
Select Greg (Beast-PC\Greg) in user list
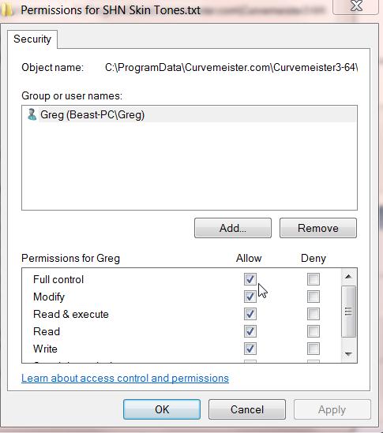click(190, 114)
